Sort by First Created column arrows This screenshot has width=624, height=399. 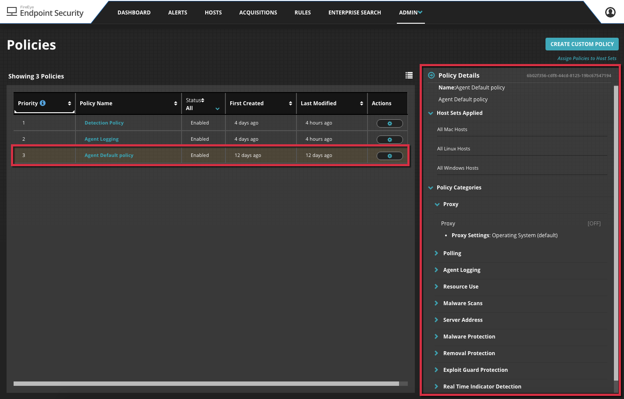(290, 103)
